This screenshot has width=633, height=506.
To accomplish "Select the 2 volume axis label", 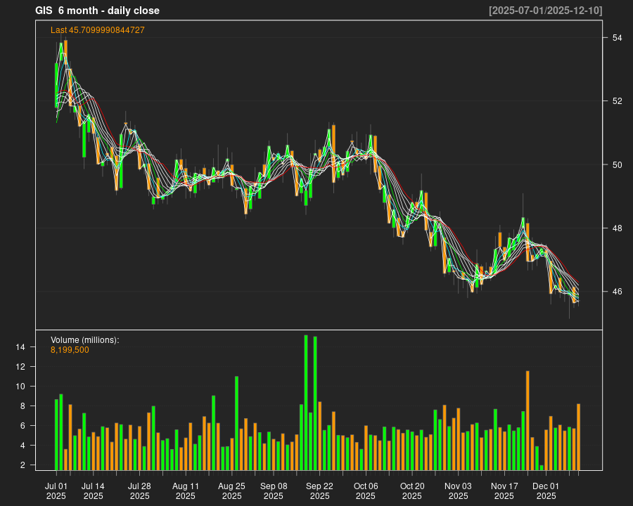I will 23,465.
